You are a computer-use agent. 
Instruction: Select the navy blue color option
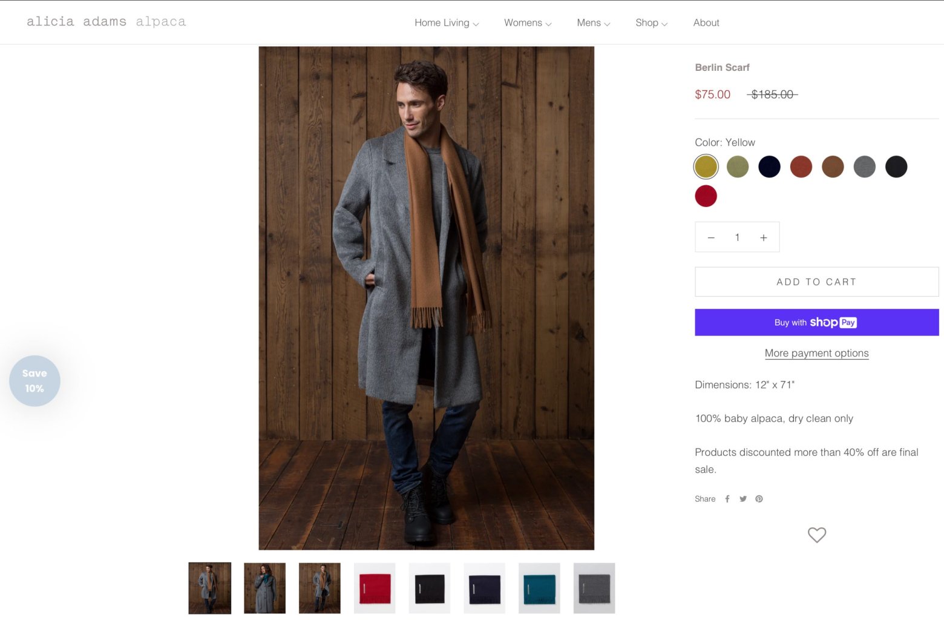pyautogui.click(x=769, y=167)
